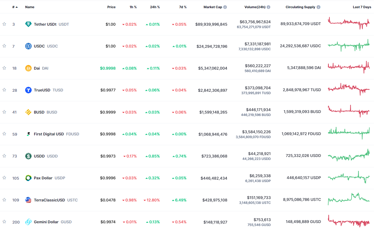
Task: Click the Dai coin logo
Action: point(28,68)
